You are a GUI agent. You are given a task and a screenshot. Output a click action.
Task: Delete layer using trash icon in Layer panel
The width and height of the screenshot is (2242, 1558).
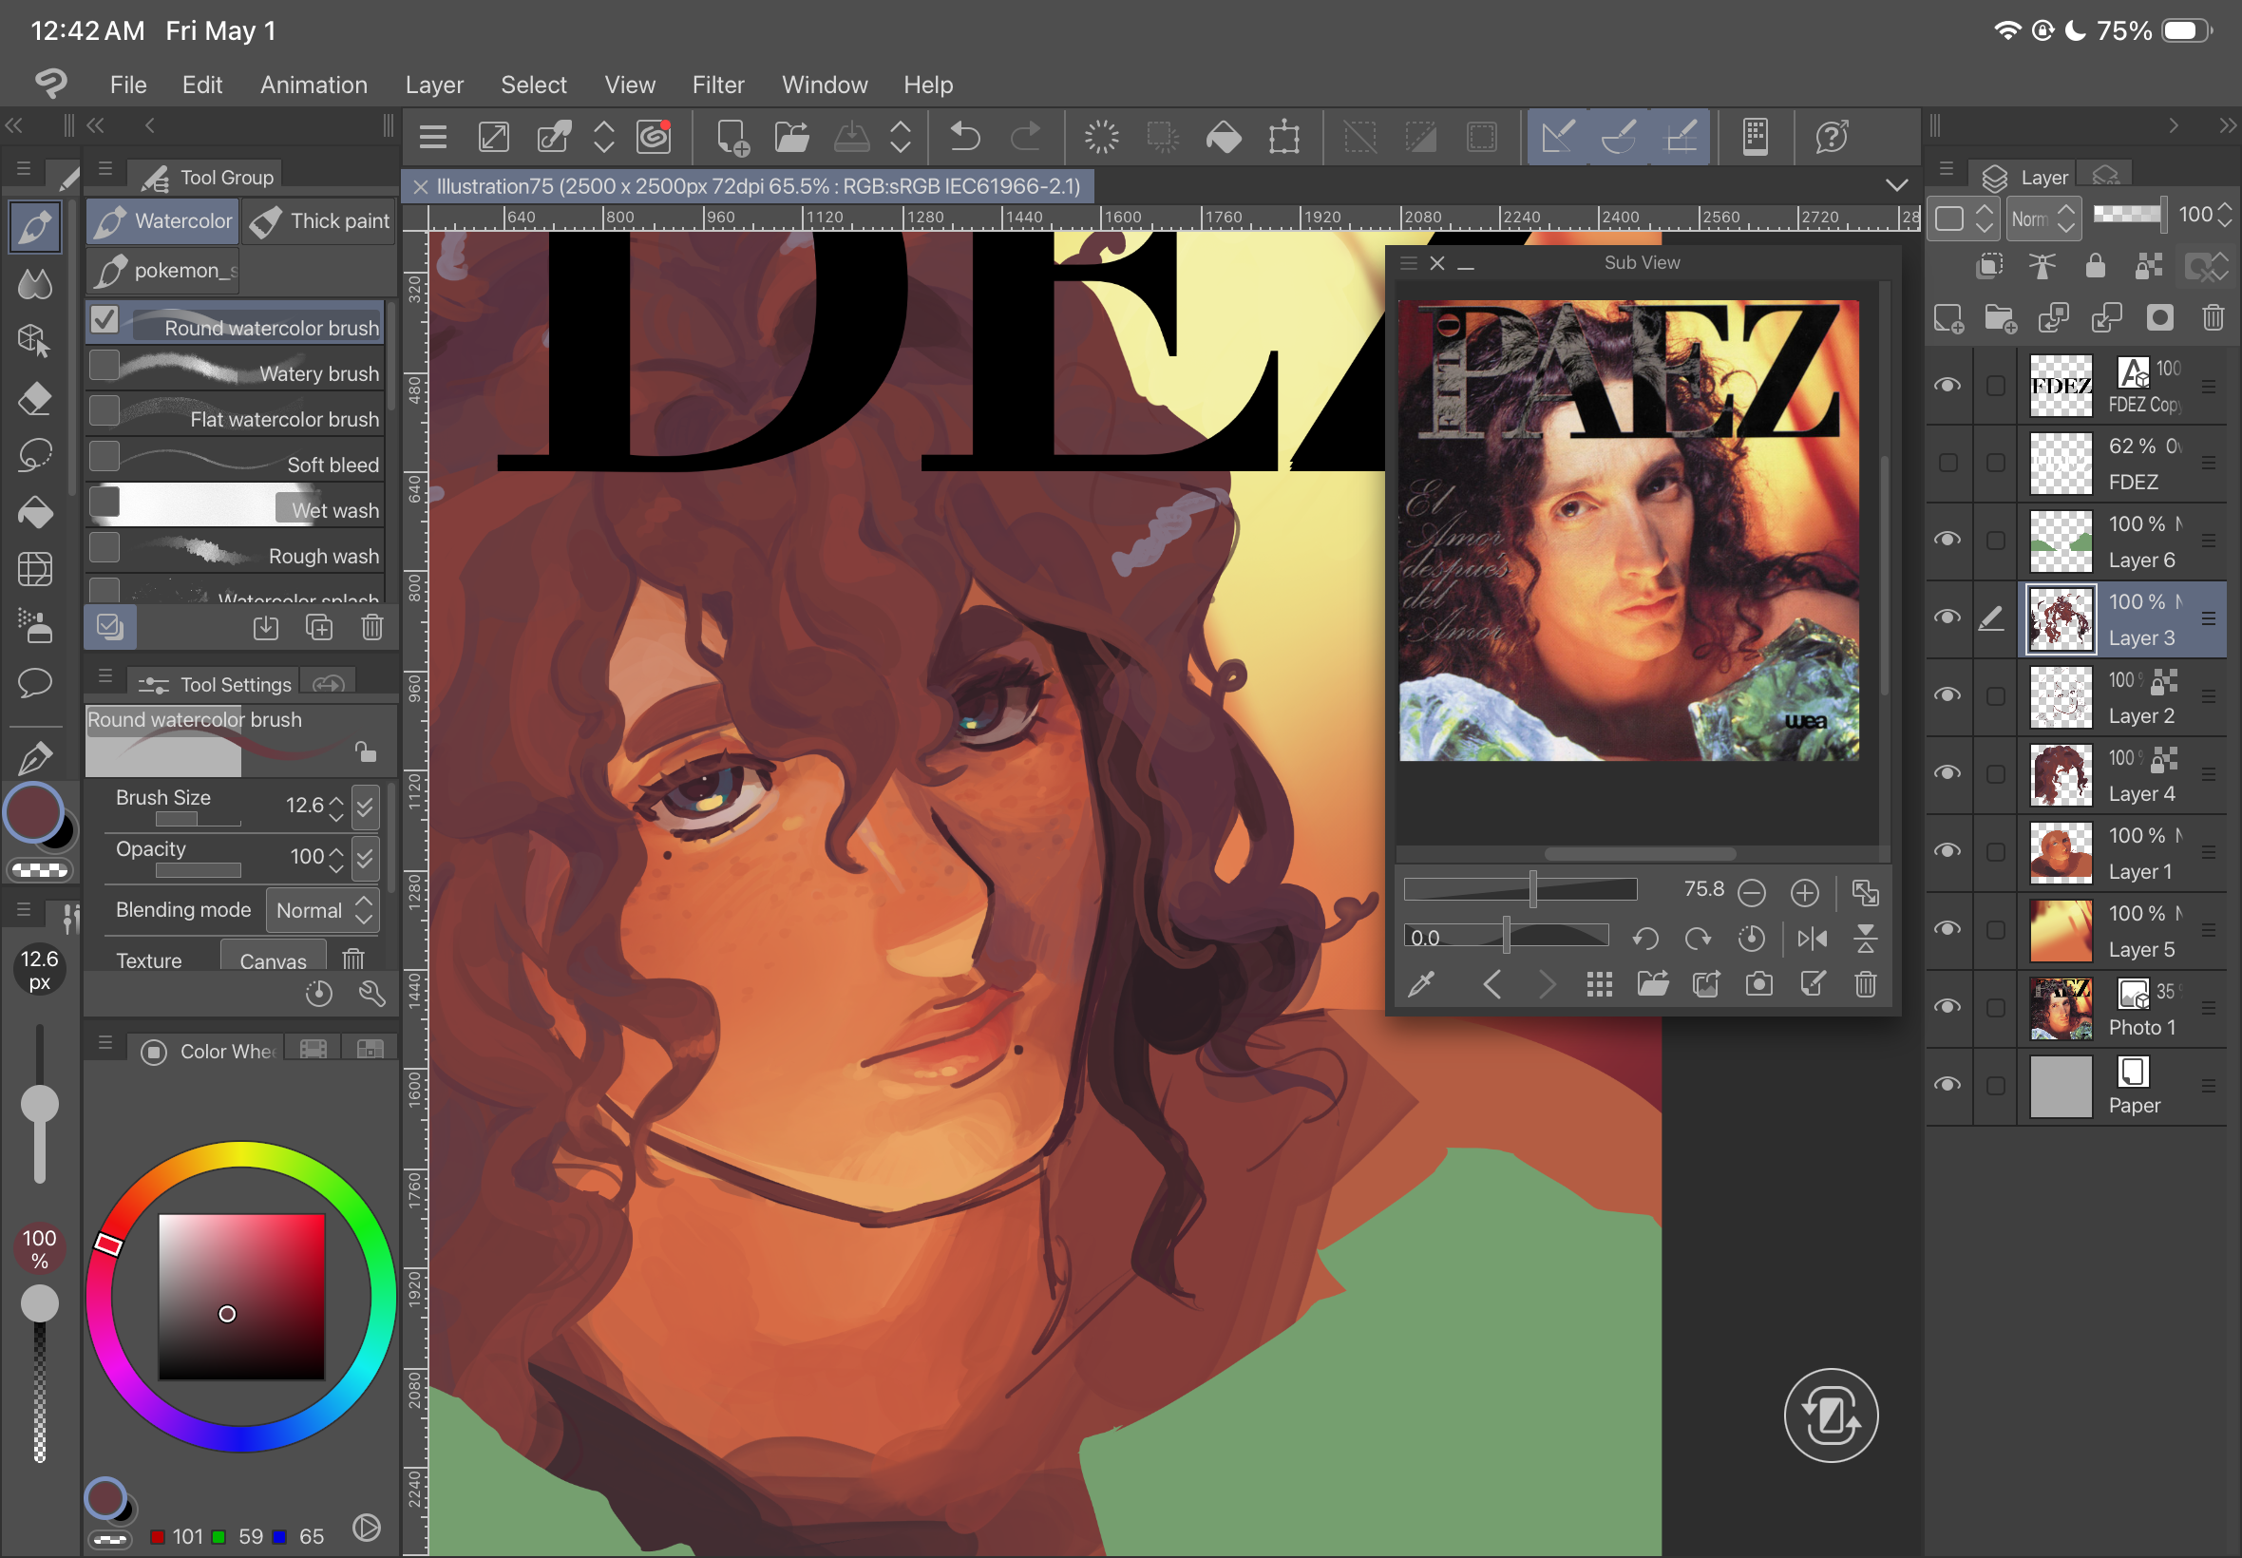(2213, 318)
